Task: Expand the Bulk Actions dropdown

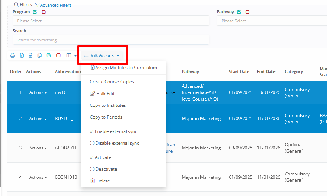Action: pyautogui.click(x=102, y=55)
